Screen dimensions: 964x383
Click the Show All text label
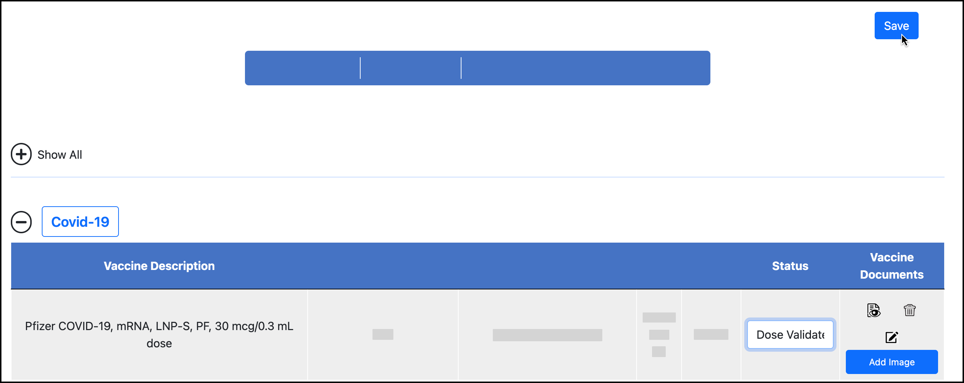coord(59,155)
